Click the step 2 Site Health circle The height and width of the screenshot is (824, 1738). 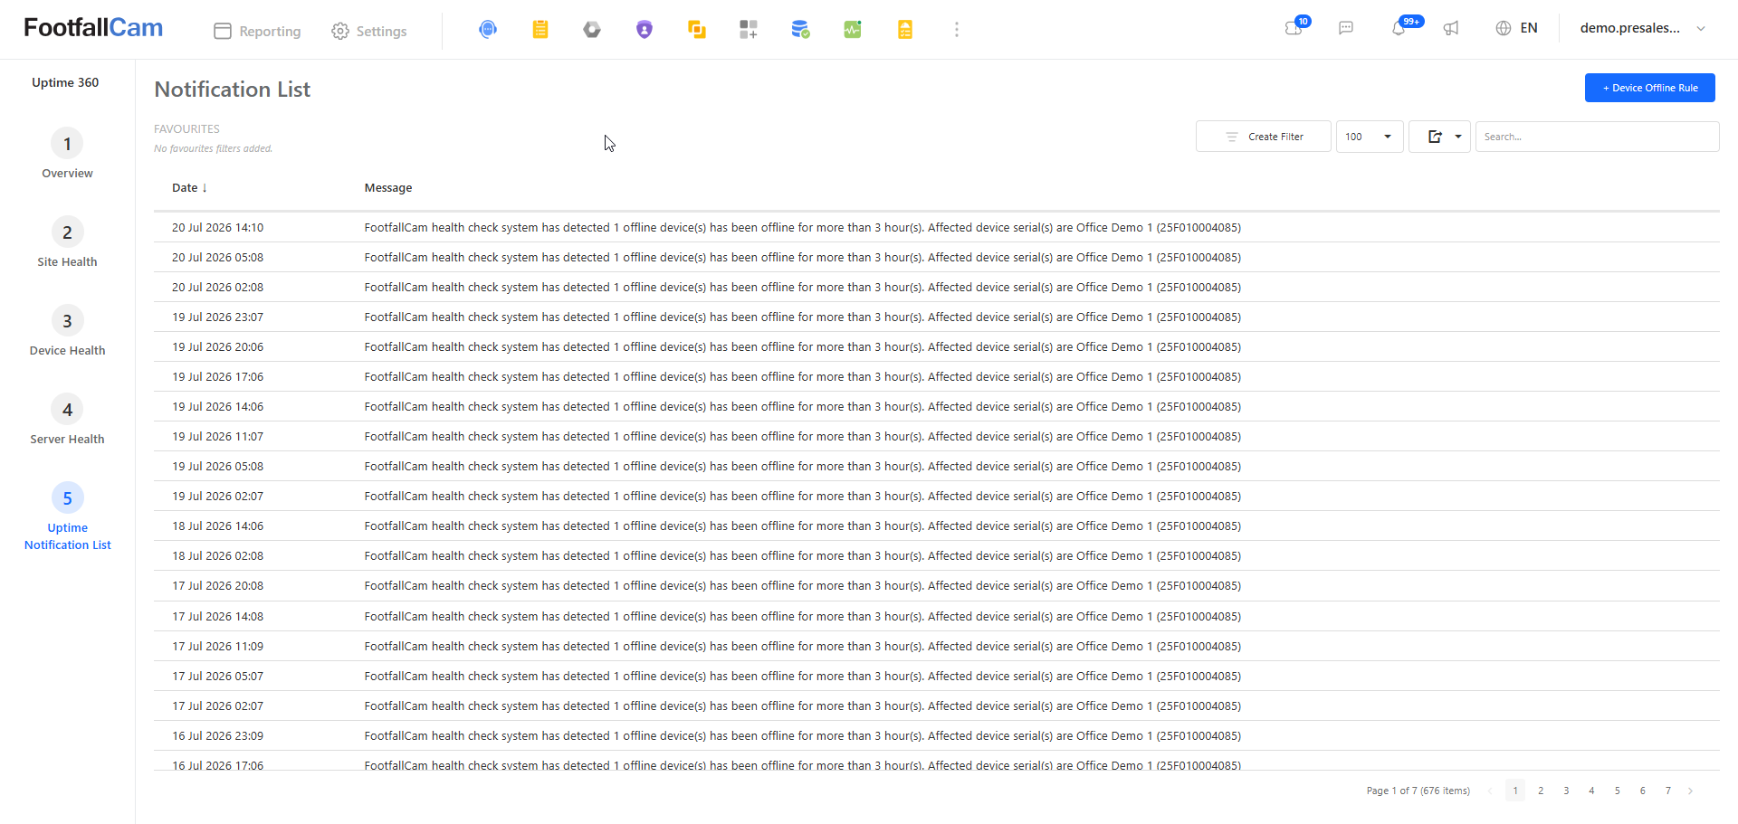pos(67,232)
